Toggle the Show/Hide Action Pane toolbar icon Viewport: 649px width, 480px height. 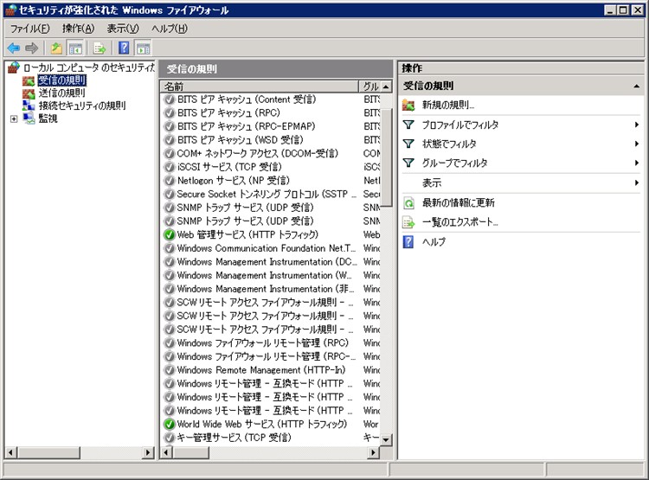[143, 48]
